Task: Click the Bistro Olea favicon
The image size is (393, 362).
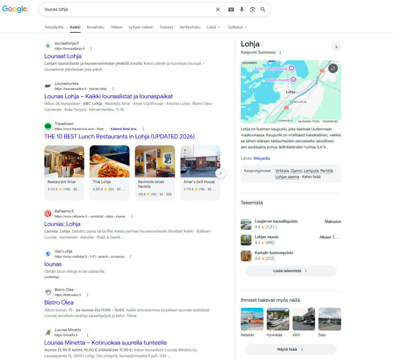Action: click(48, 292)
